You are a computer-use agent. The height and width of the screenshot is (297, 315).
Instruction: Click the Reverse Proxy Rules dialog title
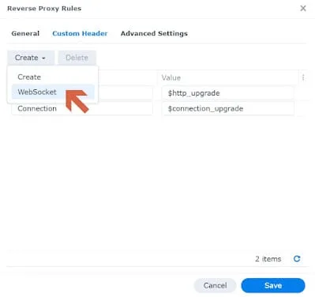[x=44, y=9]
